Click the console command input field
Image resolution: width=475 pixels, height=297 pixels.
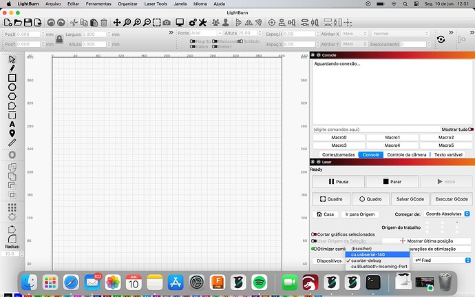pos(377,130)
